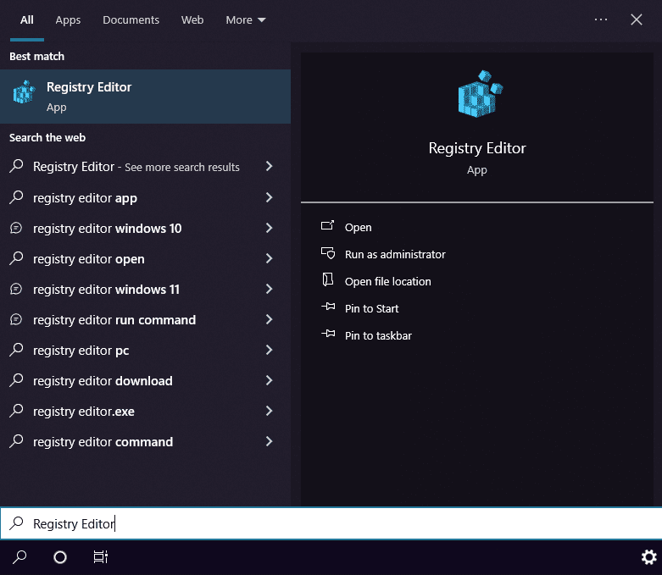The width and height of the screenshot is (662, 575).
Task: Select web suggestion 'registry editor pc'
Action: [x=145, y=350]
